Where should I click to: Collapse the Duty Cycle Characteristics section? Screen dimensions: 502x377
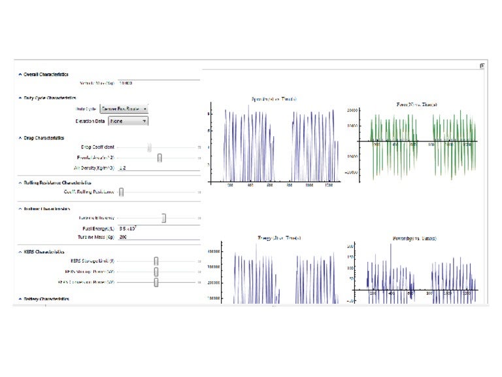[x=20, y=98]
